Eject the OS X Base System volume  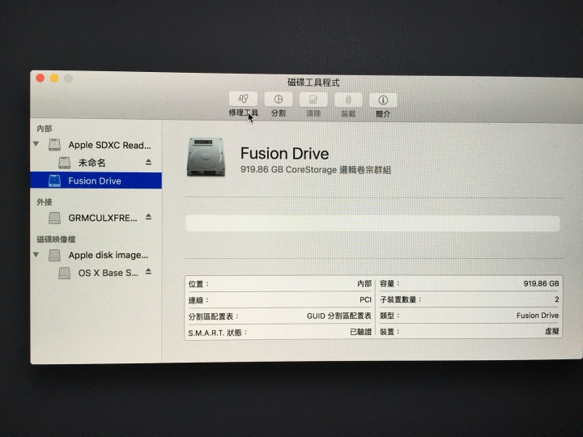coord(148,272)
